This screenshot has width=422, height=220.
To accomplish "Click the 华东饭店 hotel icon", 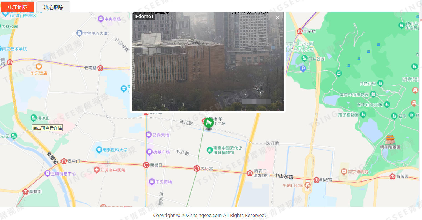I will 39,67.
